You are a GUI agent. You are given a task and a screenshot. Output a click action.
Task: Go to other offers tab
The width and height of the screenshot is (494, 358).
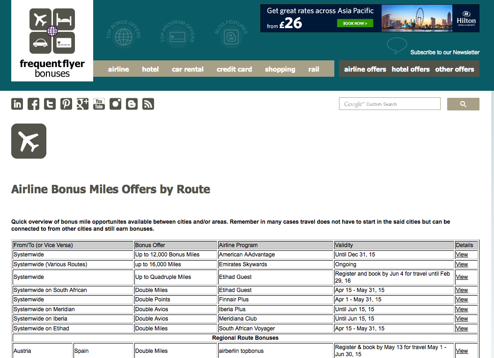coord(455,69)
